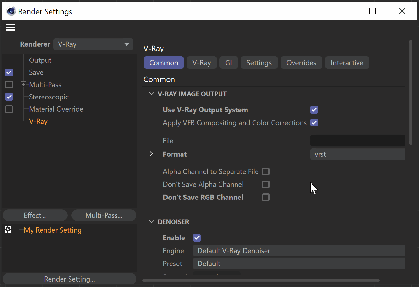
Task: Check Don't Save RGB Channel
Action: click(266, 197)
